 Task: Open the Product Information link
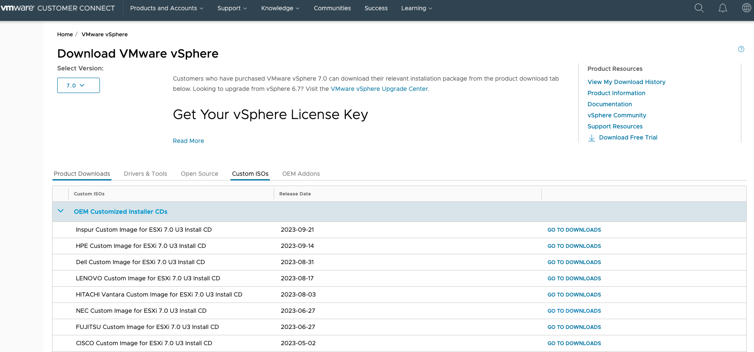pos(617,93)
